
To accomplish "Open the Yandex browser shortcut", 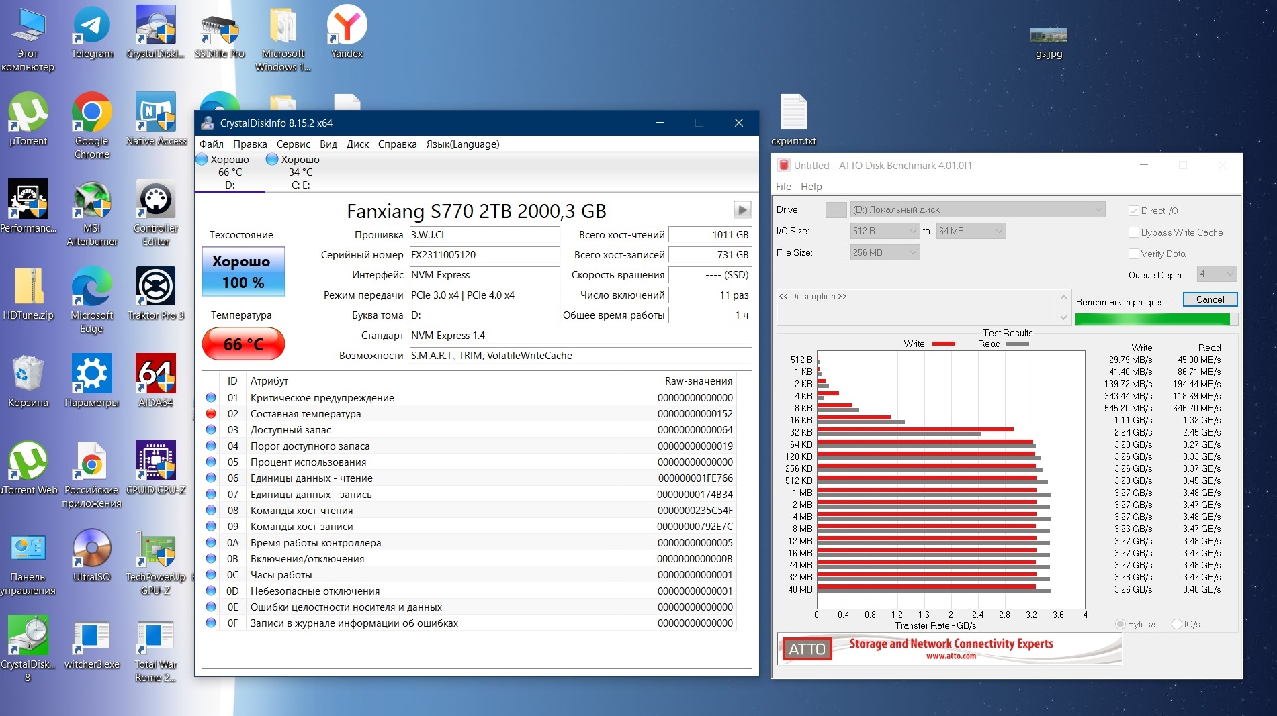I will [x=347, y=32].
